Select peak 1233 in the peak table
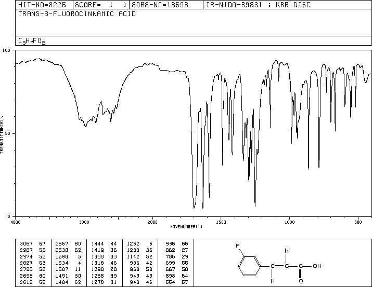This screenshot has width=372, height=287. pyautogui.click(x=133, y=250)
